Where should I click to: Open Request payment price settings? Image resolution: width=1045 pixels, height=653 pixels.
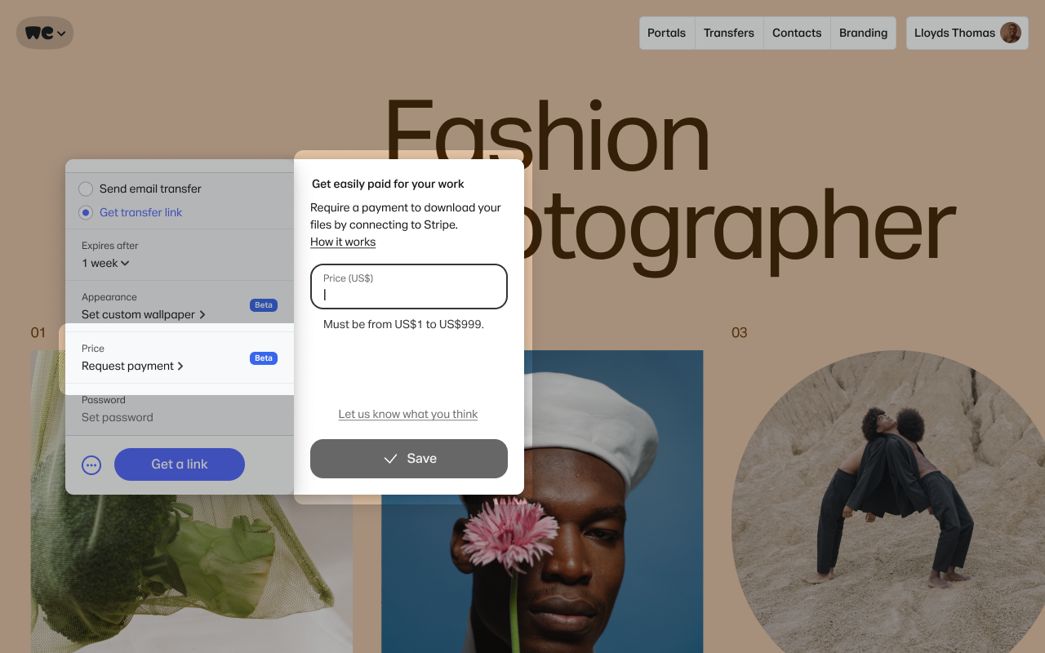point(132,366)
